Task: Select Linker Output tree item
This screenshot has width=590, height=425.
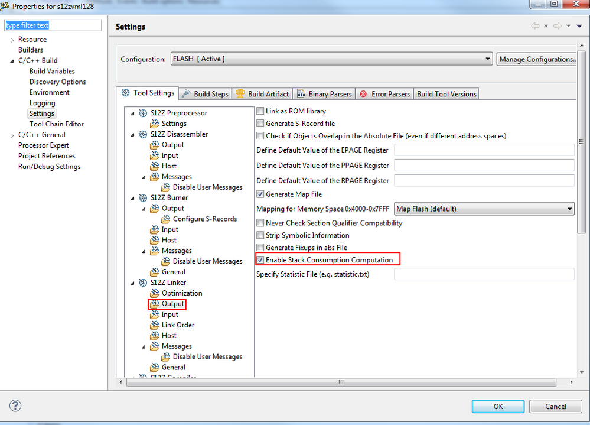Action: 172,304
